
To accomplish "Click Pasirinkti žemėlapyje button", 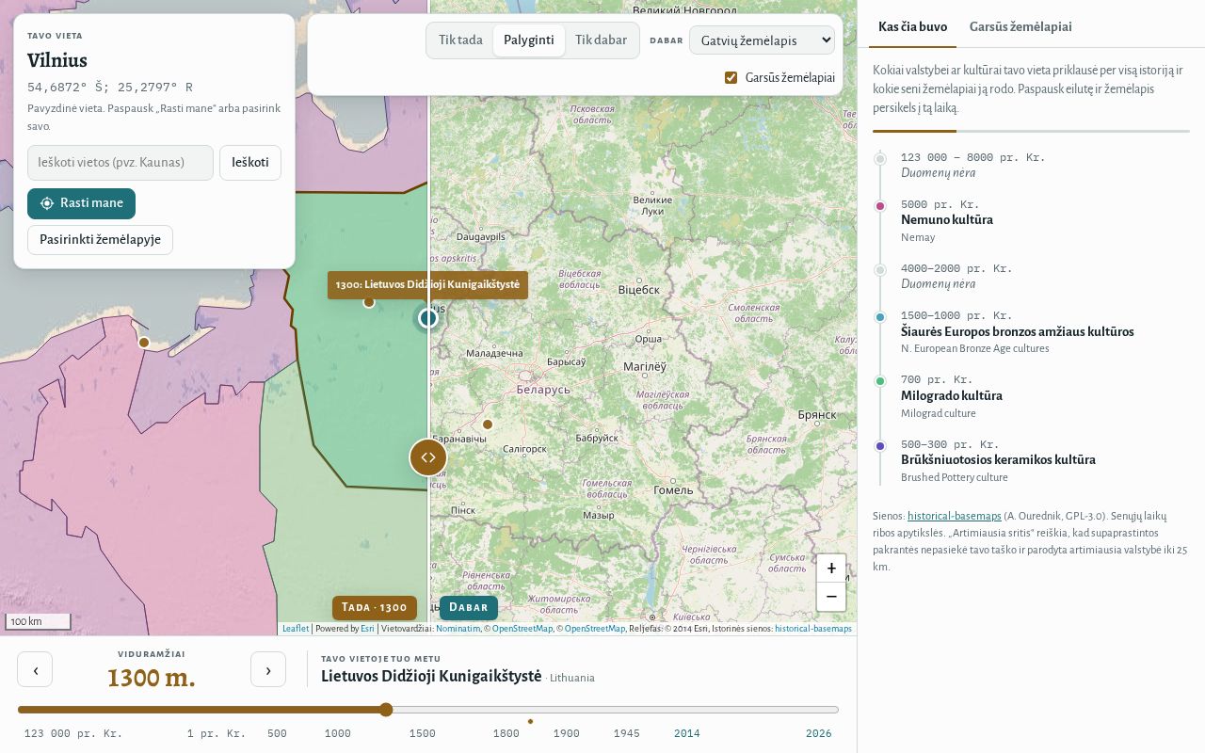I will (x=100, y=240).
